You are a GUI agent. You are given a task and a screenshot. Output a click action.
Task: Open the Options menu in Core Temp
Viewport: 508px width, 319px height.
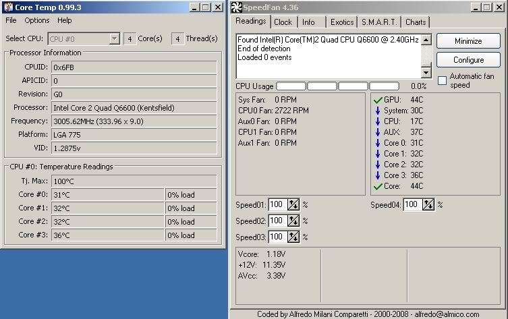(x=37, y=20)
